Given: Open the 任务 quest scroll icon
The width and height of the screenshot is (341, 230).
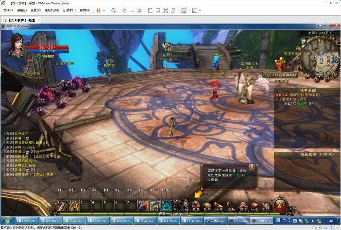Looking at the screenshot, I should point(218,206).
